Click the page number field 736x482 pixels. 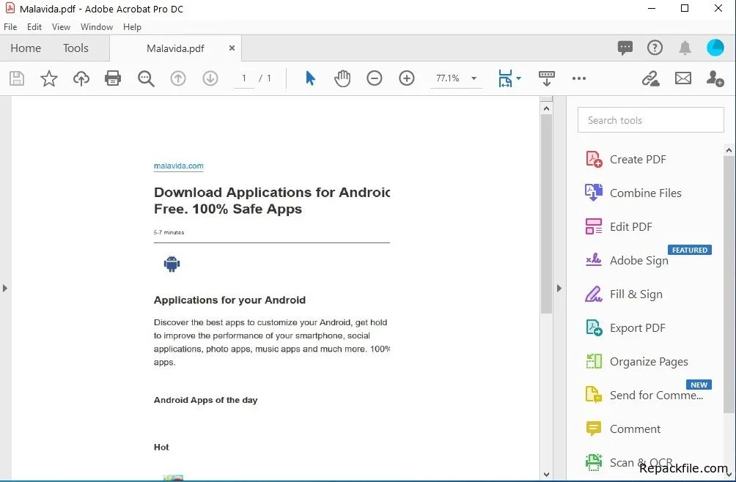[244, 78]
